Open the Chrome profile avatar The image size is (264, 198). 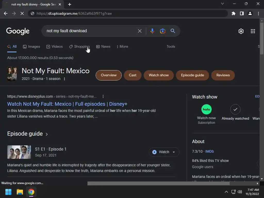point(250,13)
